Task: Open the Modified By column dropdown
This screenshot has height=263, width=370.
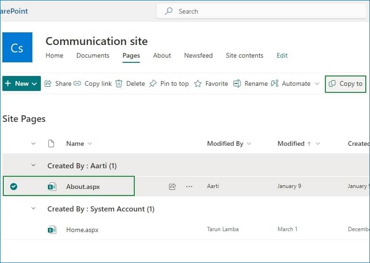Action: point(249,143)
